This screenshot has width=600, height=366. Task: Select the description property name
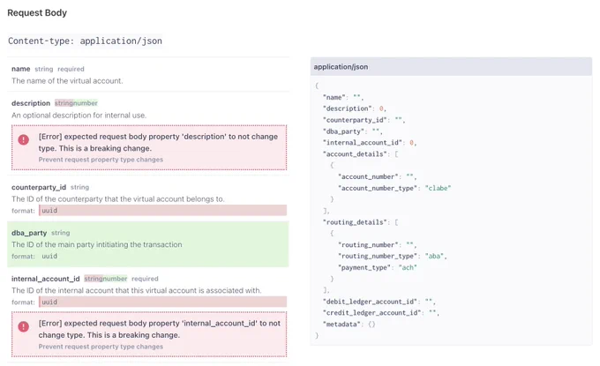pos(31,103)
